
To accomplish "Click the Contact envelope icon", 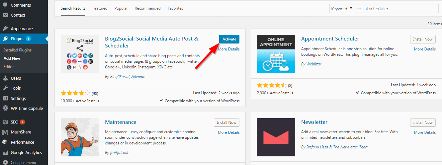I will (x=5, y=15).
